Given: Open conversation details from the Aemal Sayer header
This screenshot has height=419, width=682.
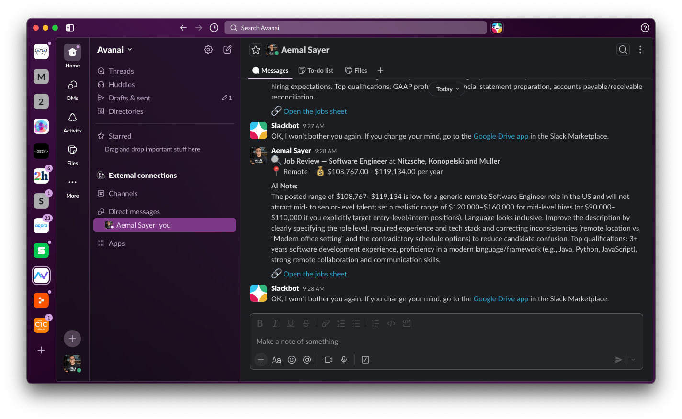Looking at the screenshot, I should coord(298,50).
